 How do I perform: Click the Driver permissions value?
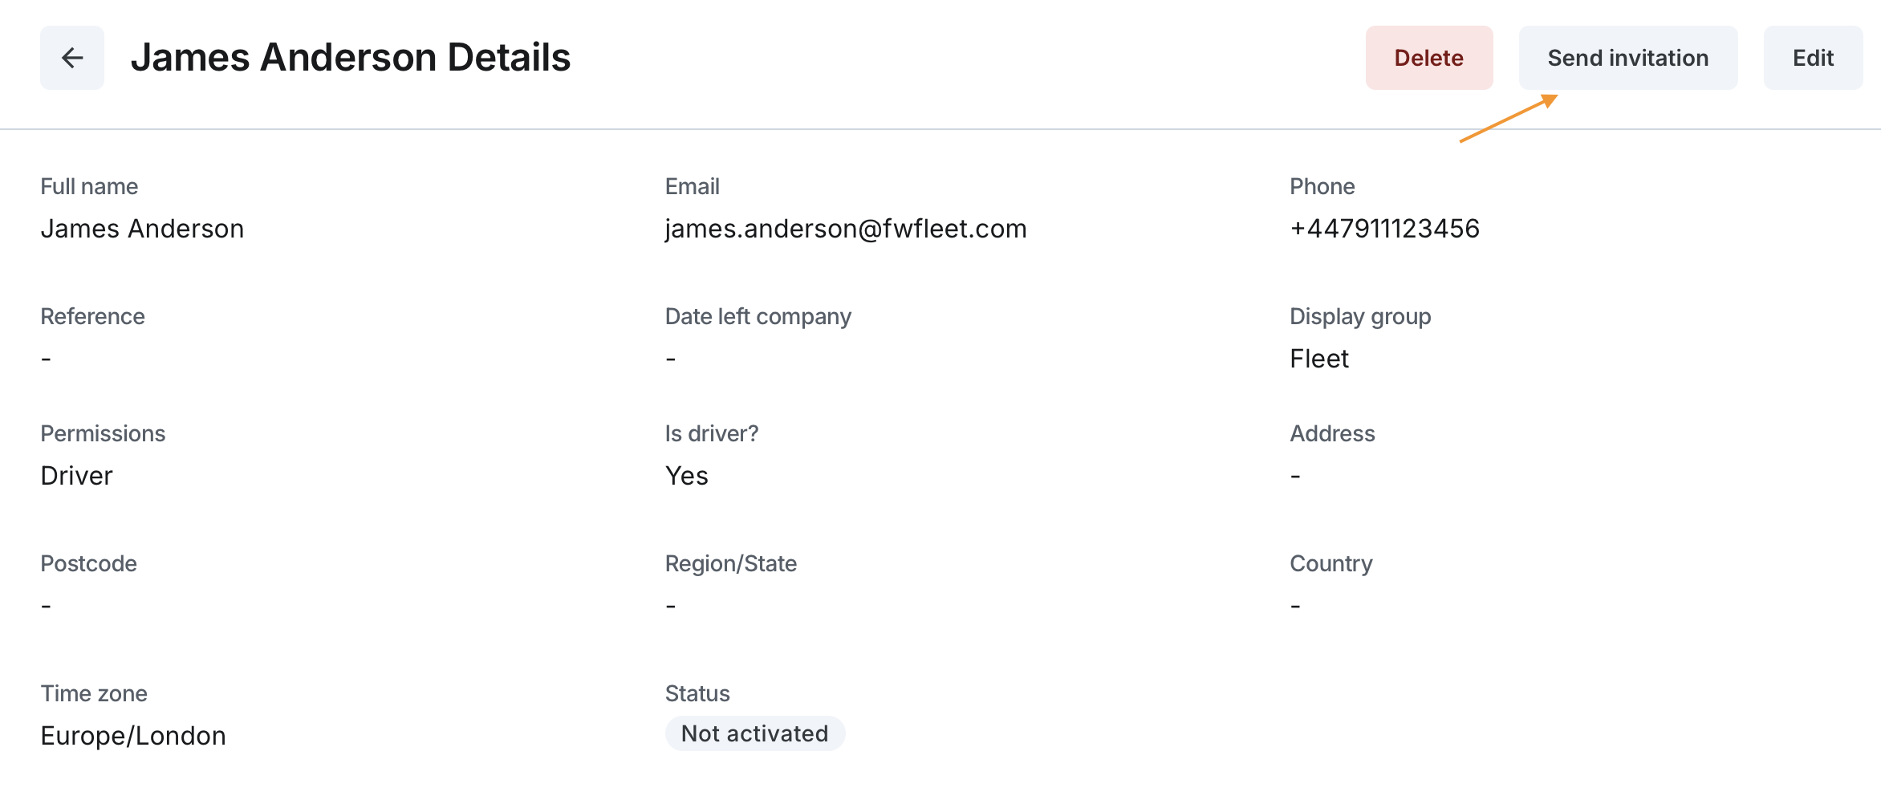pyautogui.click(x=77, y=476)
